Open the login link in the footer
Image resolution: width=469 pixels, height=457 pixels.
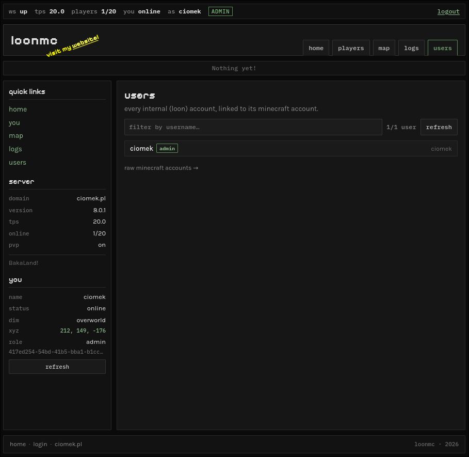[x=40, y=444]
